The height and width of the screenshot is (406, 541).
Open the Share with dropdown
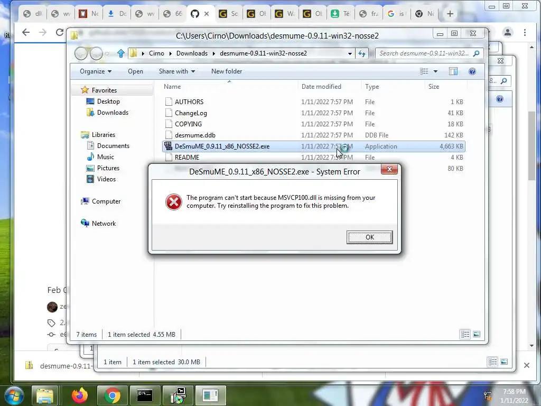pos(176,71)
